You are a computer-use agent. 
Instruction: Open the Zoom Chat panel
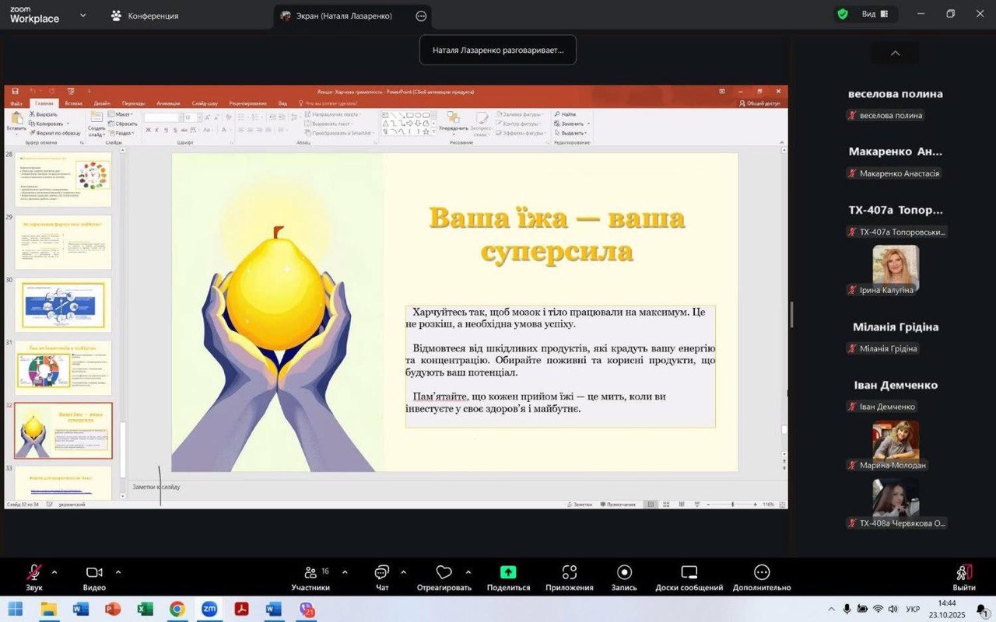click(382, 578)
